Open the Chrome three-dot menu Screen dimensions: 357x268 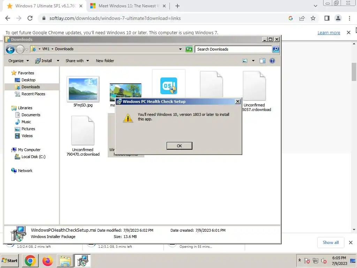point(349,18)
